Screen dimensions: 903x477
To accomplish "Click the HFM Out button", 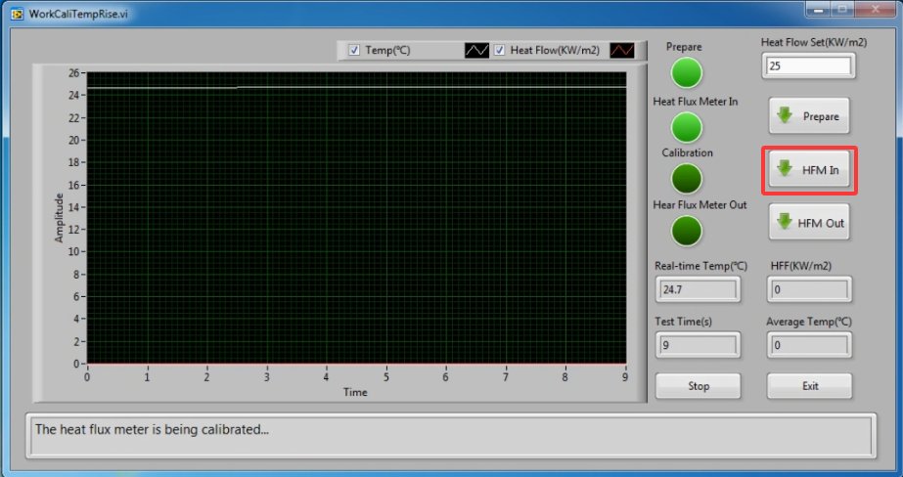I will click(808, 223).
